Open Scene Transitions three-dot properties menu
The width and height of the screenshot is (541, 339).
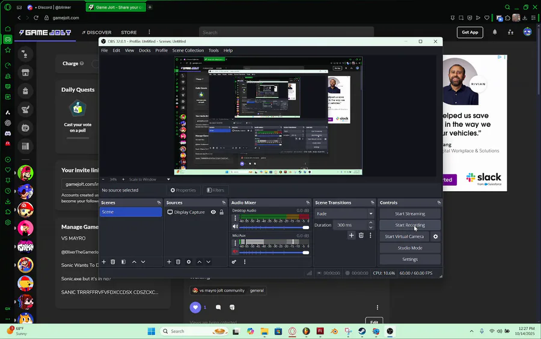coord(370,235)
